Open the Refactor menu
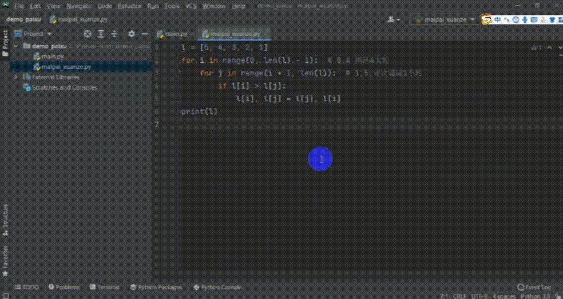The image size is (563, 299). (129, 6)
